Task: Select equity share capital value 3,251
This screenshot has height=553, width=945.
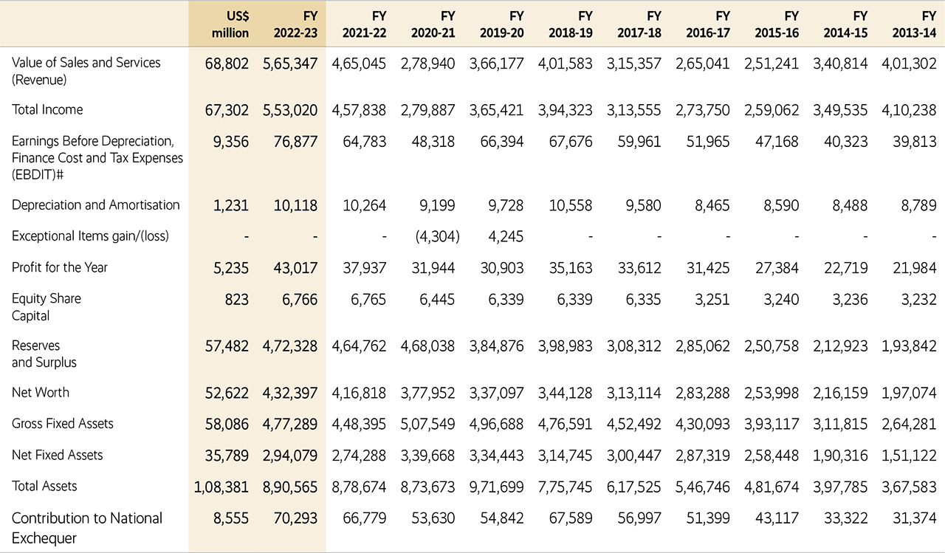Action: (712, 299)
